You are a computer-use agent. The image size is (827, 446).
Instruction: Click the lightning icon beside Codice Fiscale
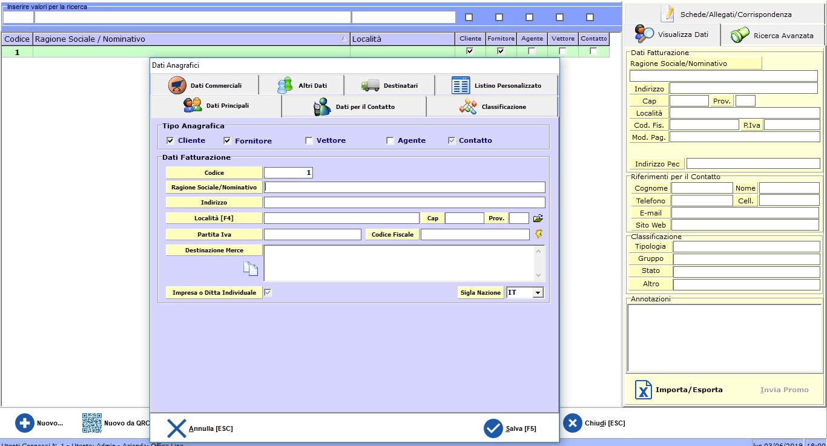538,234
